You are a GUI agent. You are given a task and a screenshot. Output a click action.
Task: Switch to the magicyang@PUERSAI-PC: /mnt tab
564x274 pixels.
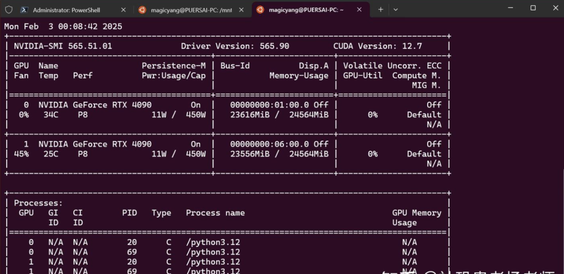(x=192, y=10)
